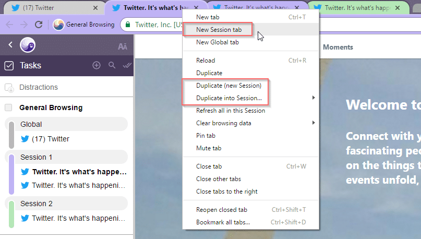Open the Twitter entry under Session 2
Image resolution: width=421 pixels, height=239 pixels.
[x=73, y=218]
